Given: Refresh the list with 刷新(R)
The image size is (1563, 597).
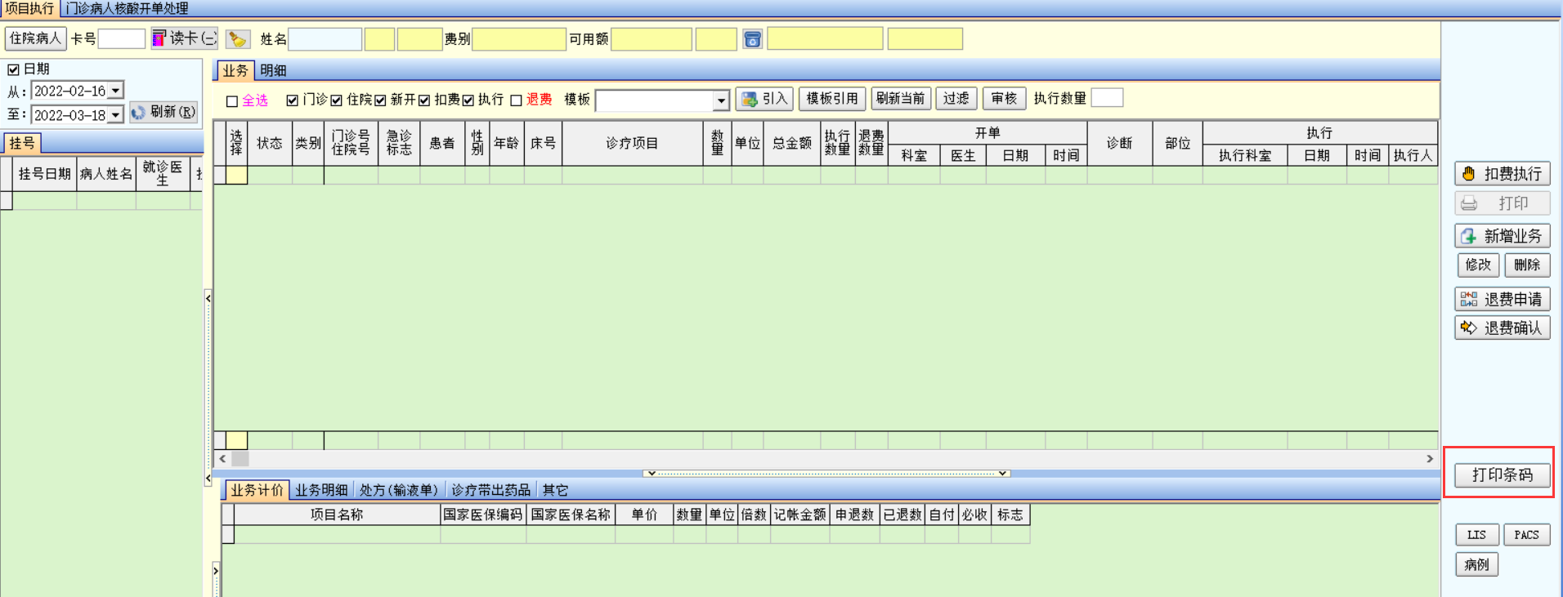Looking at the screenshot, I should [163, 113].
